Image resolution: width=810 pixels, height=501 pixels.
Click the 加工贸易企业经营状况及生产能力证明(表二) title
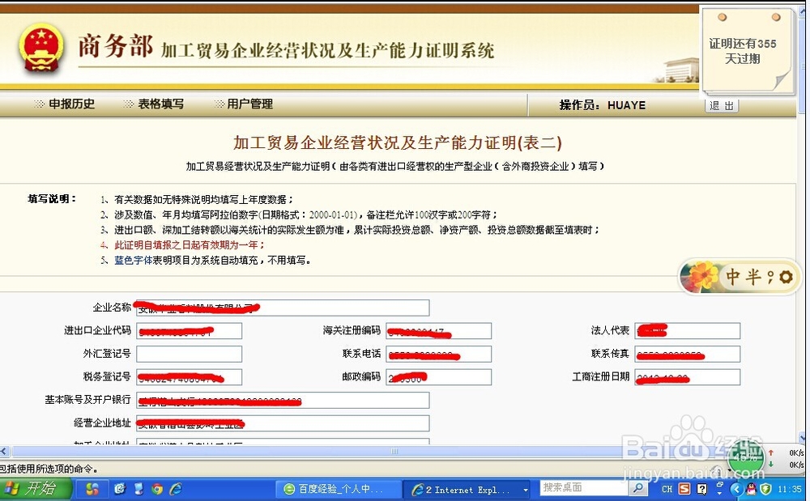(397, 142)
